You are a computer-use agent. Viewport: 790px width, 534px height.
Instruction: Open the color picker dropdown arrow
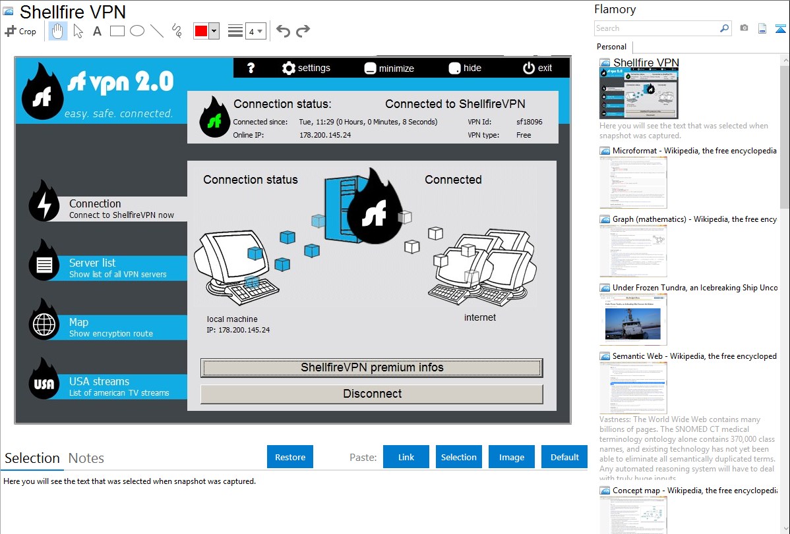(x=214, y=31)
